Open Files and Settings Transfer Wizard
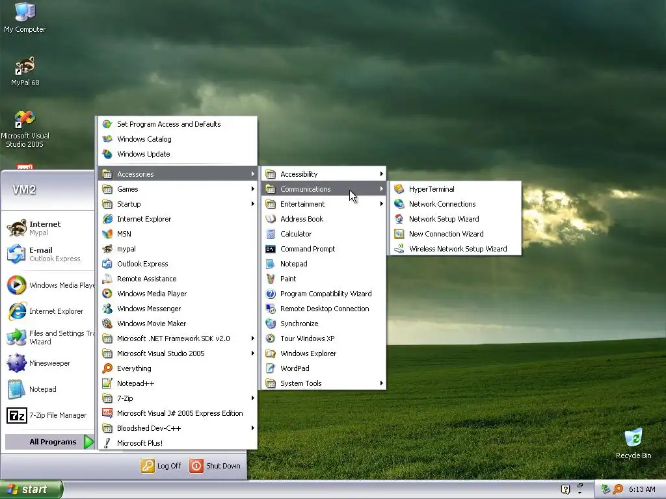Image resolution: width=666 pixels, height=499 pixels. (x=49, y=337)
